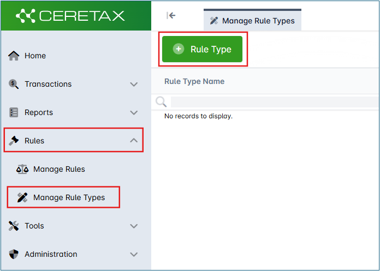
Task: Open the Tools menu label
Action: click(x=34, y=226)
